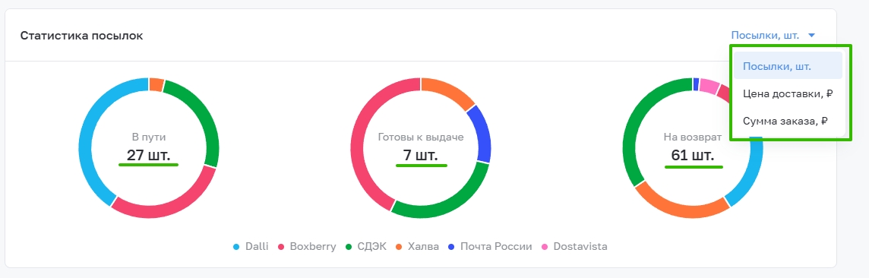Click the Халва orange legend dot
869x278 pixels.
point(399,247)
